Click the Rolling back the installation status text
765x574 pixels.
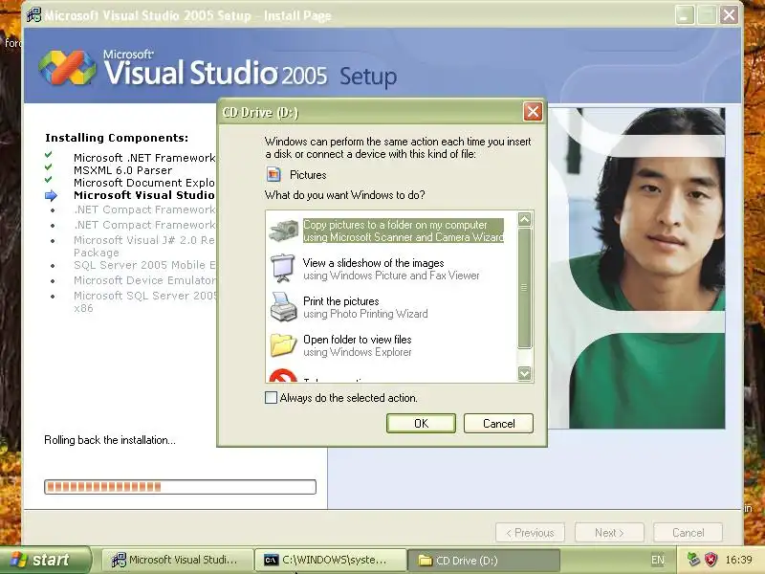point(110,440)
